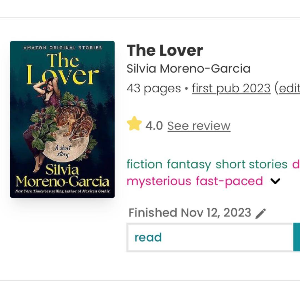Open The Lover book cover thumbnail
Viewport: 300px width, 300px height.
click(62, 119)
